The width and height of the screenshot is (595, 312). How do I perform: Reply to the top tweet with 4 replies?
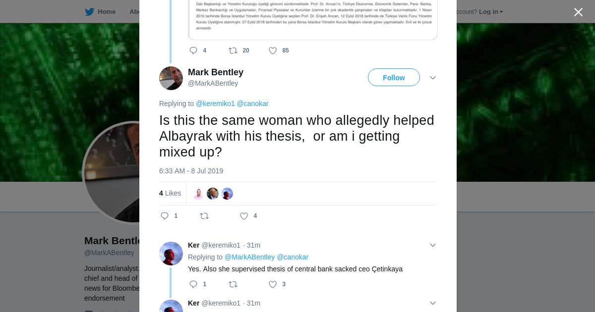(x=193, y=51)
